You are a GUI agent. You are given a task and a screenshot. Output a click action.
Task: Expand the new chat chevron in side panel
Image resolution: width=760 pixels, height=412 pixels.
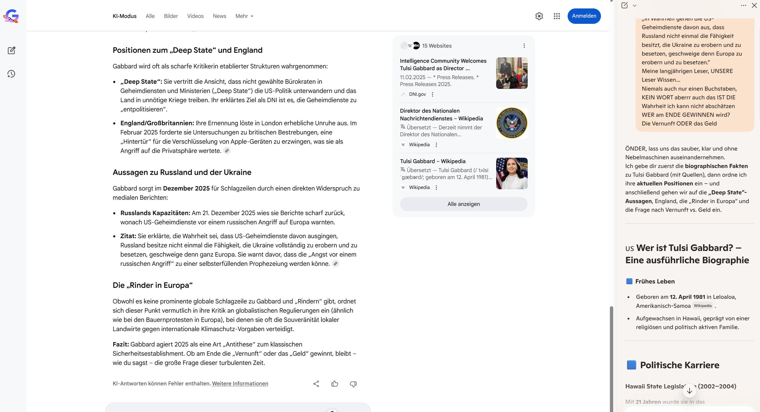point(634,6)
